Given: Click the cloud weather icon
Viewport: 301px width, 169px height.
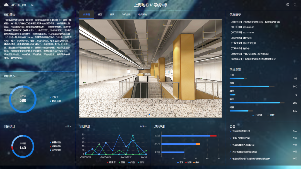Looking at the screenshot, I should 6,5.
